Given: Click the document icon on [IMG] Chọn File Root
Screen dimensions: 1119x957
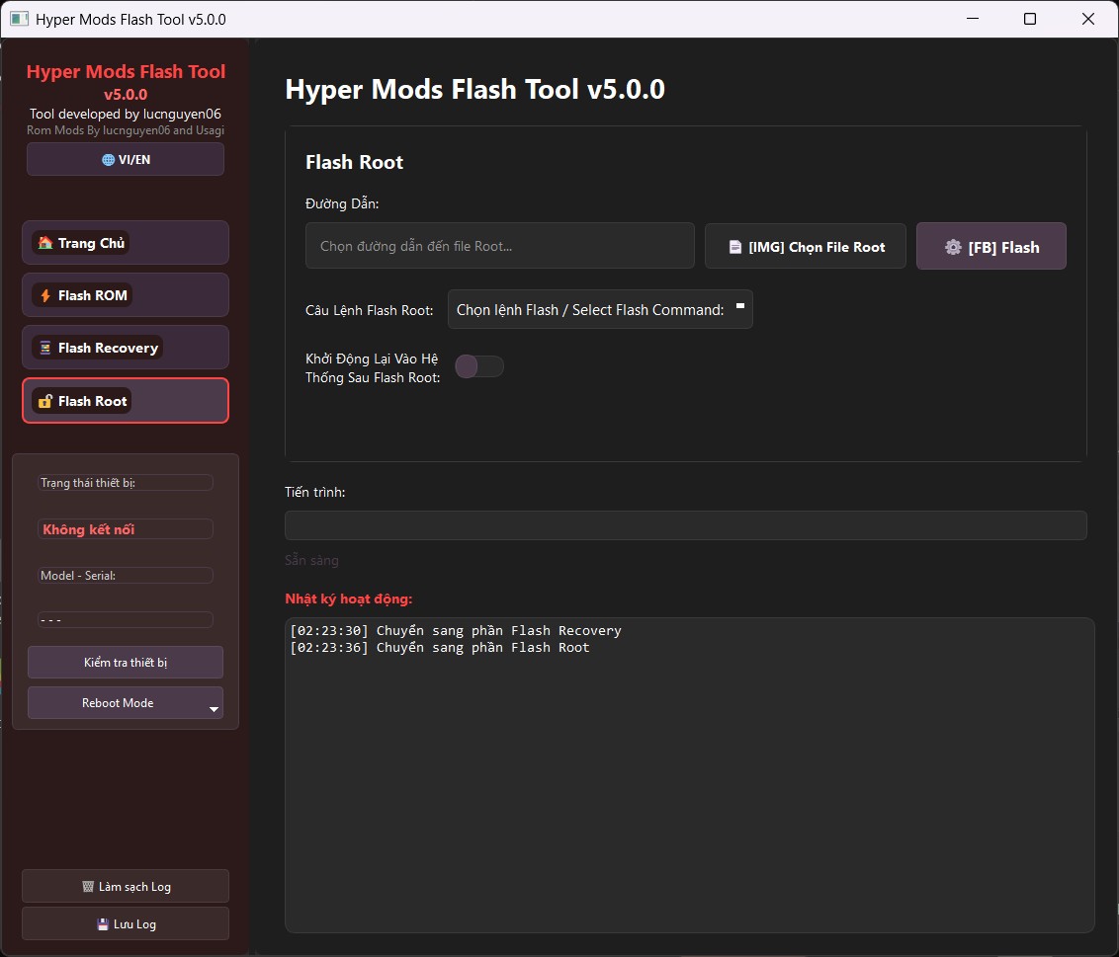Looking at the screenshot, I should (x=732, y=246).
